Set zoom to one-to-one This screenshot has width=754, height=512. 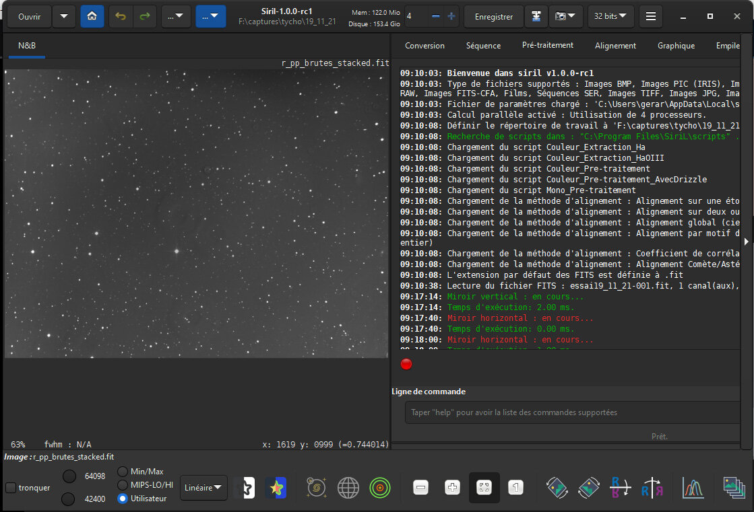(x=515, y=488)
